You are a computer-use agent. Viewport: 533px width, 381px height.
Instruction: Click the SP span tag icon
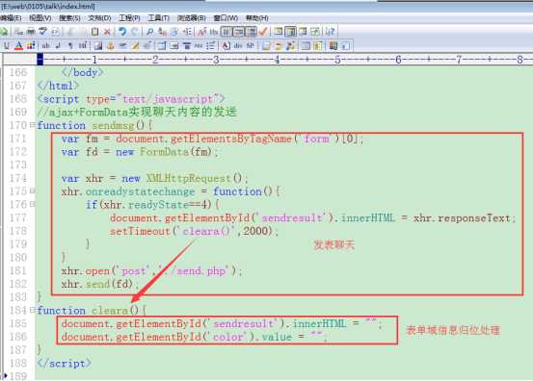tap(250, 45)
